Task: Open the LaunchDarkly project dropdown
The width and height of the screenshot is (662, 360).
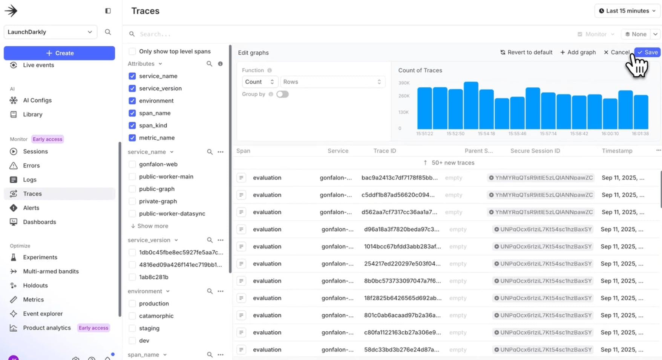Action: [x=50, y=32]
